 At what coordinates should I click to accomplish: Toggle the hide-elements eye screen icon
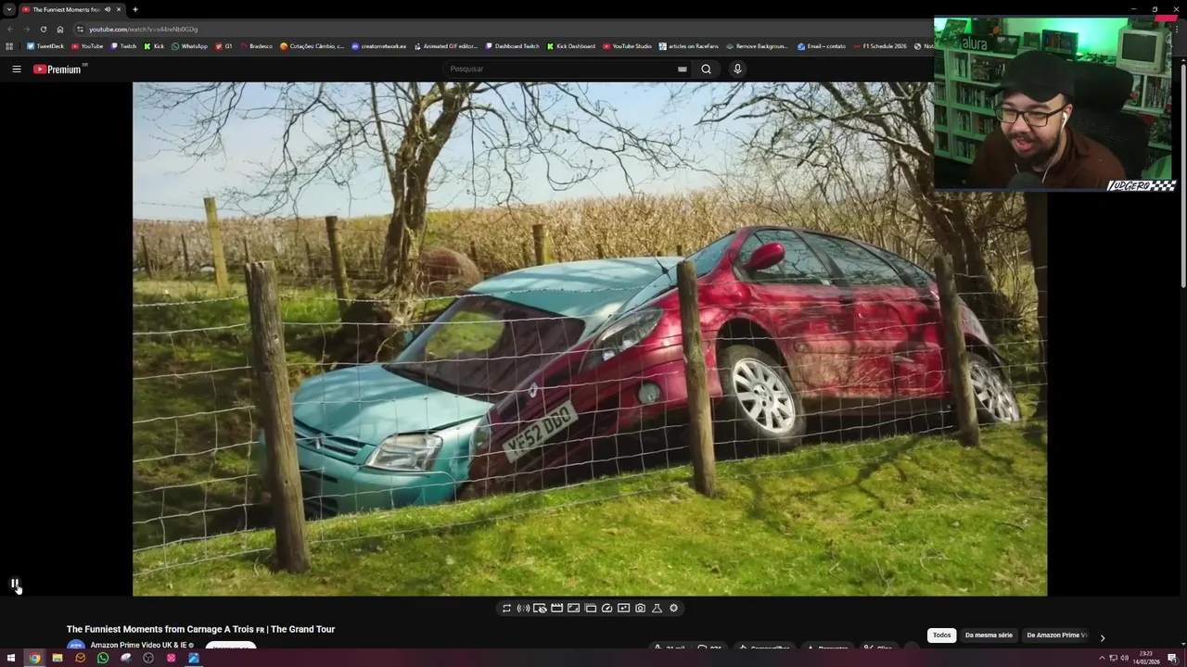540,609
